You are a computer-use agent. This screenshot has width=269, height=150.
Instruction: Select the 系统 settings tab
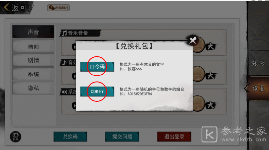coord(33,74)
